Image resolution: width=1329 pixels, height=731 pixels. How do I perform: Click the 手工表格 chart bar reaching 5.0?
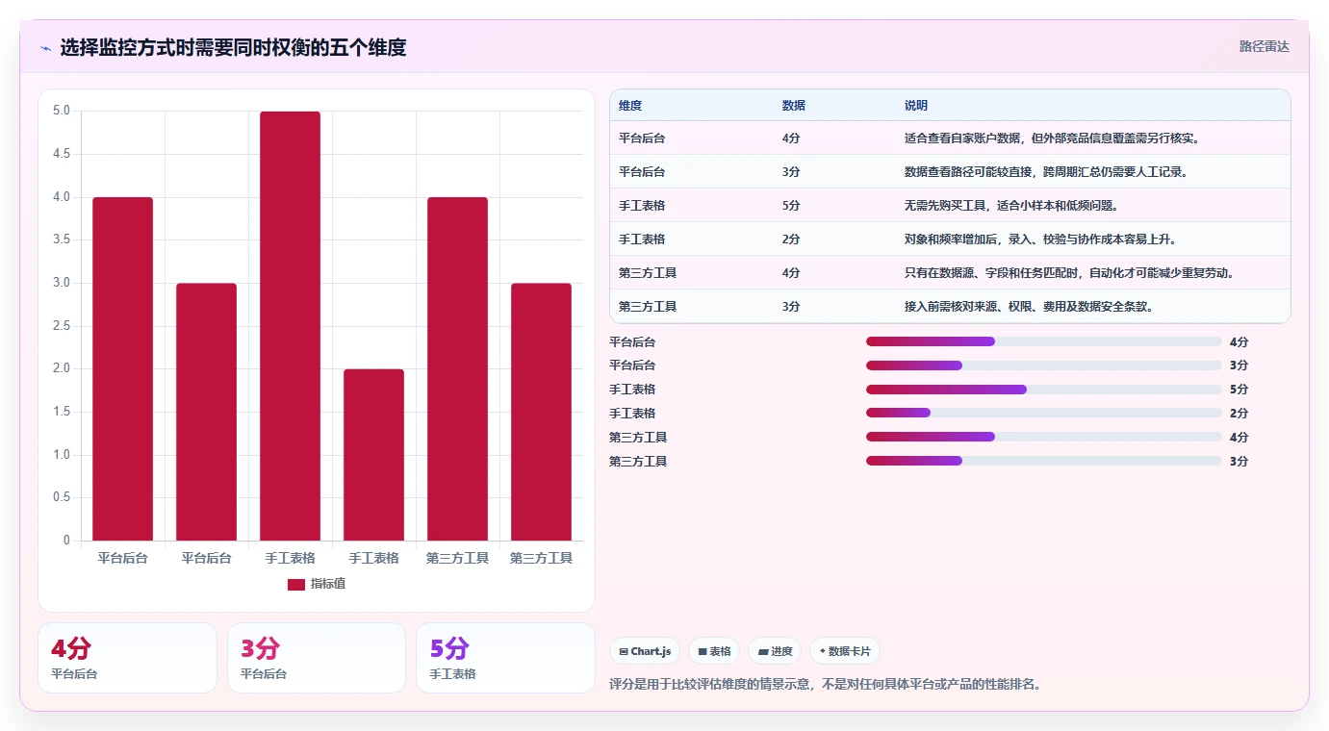290,326
